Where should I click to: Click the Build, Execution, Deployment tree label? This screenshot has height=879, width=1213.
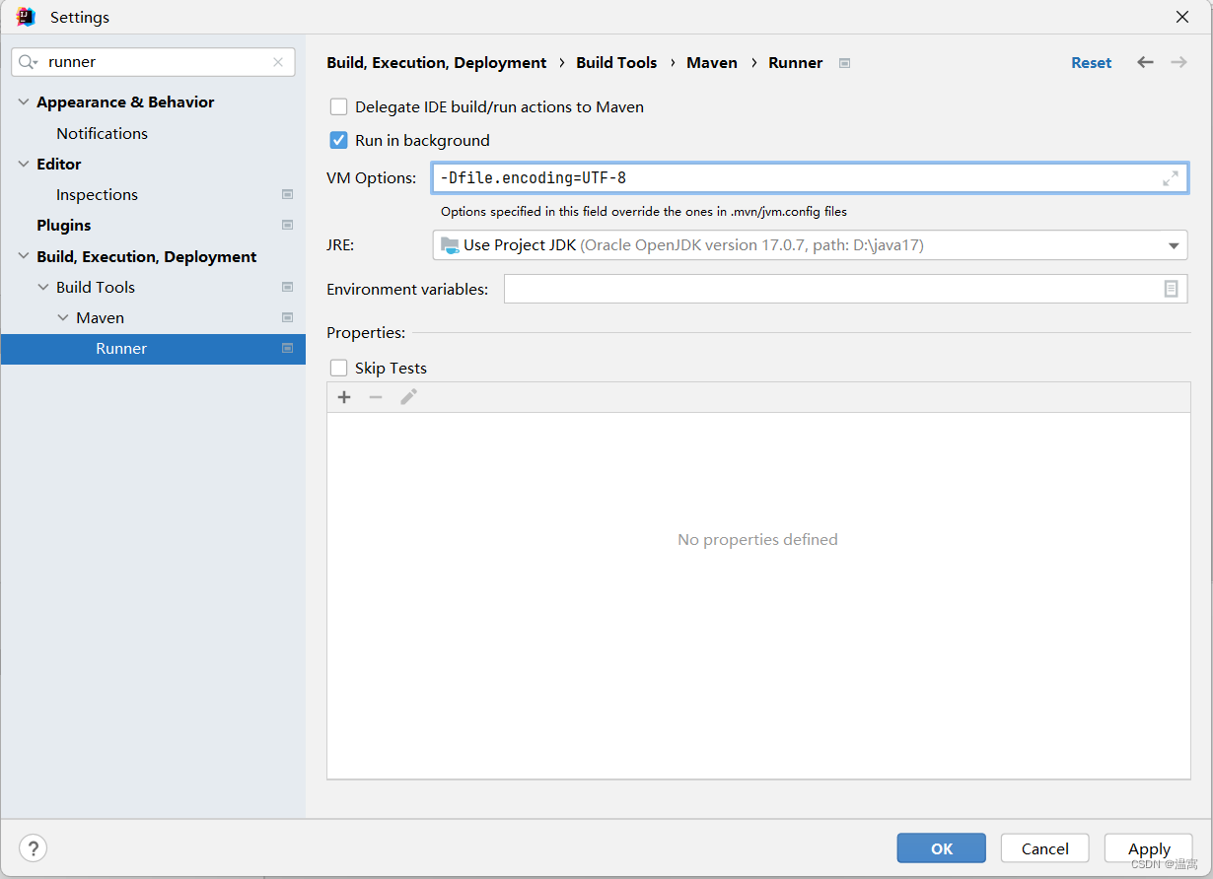pyautogui.click(x=146, y=257)
